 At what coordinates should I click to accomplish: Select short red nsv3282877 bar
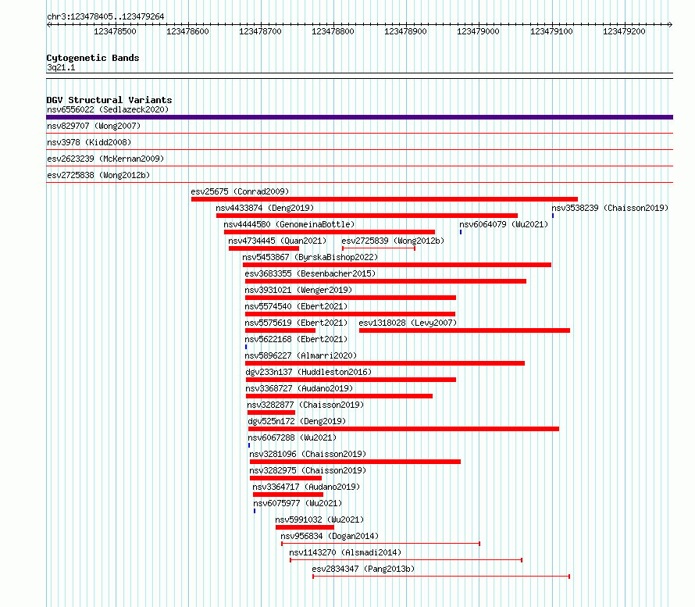(x=271, y=412)
